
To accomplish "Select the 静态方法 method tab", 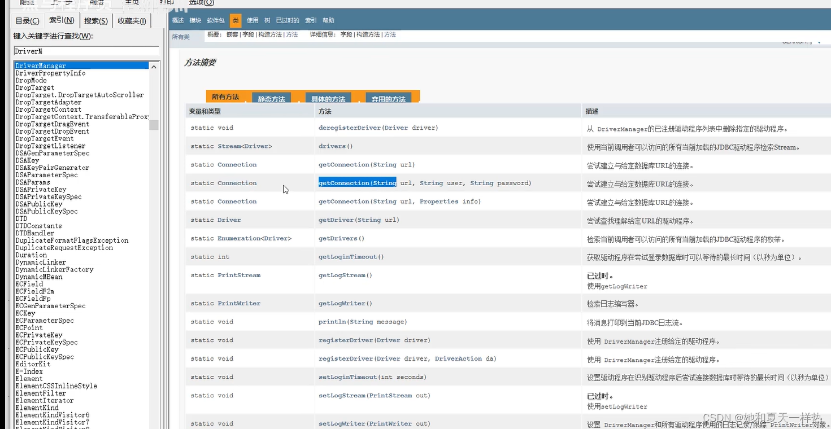I will tap(272, 98).
